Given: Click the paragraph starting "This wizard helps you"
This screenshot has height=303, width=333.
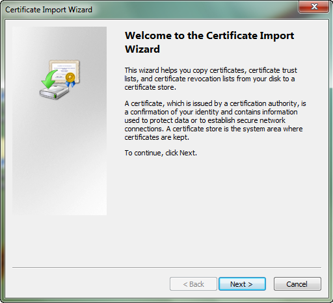Looking at the screenshot, I should tap(211, 79).
